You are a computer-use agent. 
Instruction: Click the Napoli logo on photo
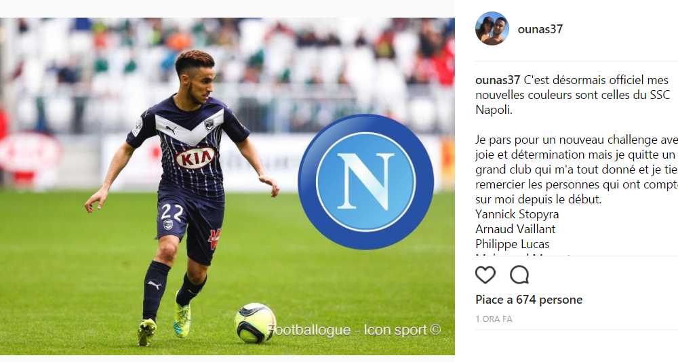click(x=366, y=182)
